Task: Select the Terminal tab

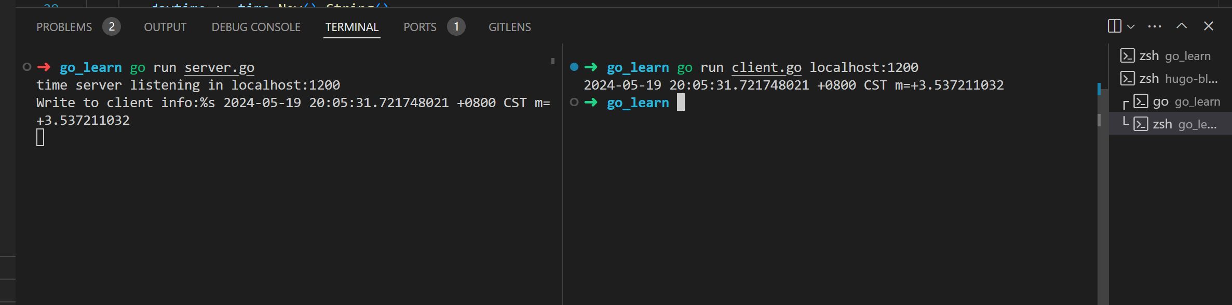Action: click(x=351, y=27)
